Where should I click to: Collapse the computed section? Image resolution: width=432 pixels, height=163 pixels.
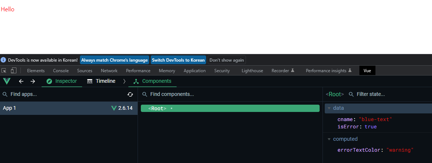[x=329, y=139]
